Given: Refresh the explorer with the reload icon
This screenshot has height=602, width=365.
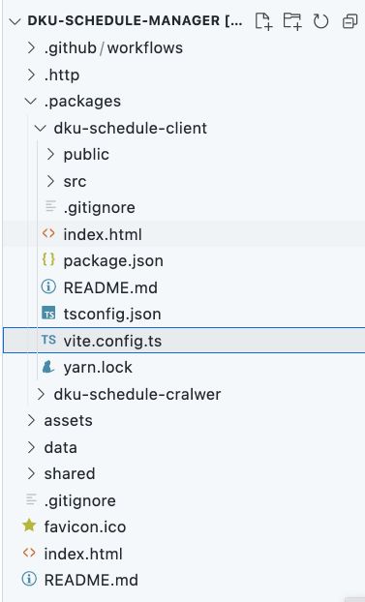Looking at the screenshot, I should (320, 21).
